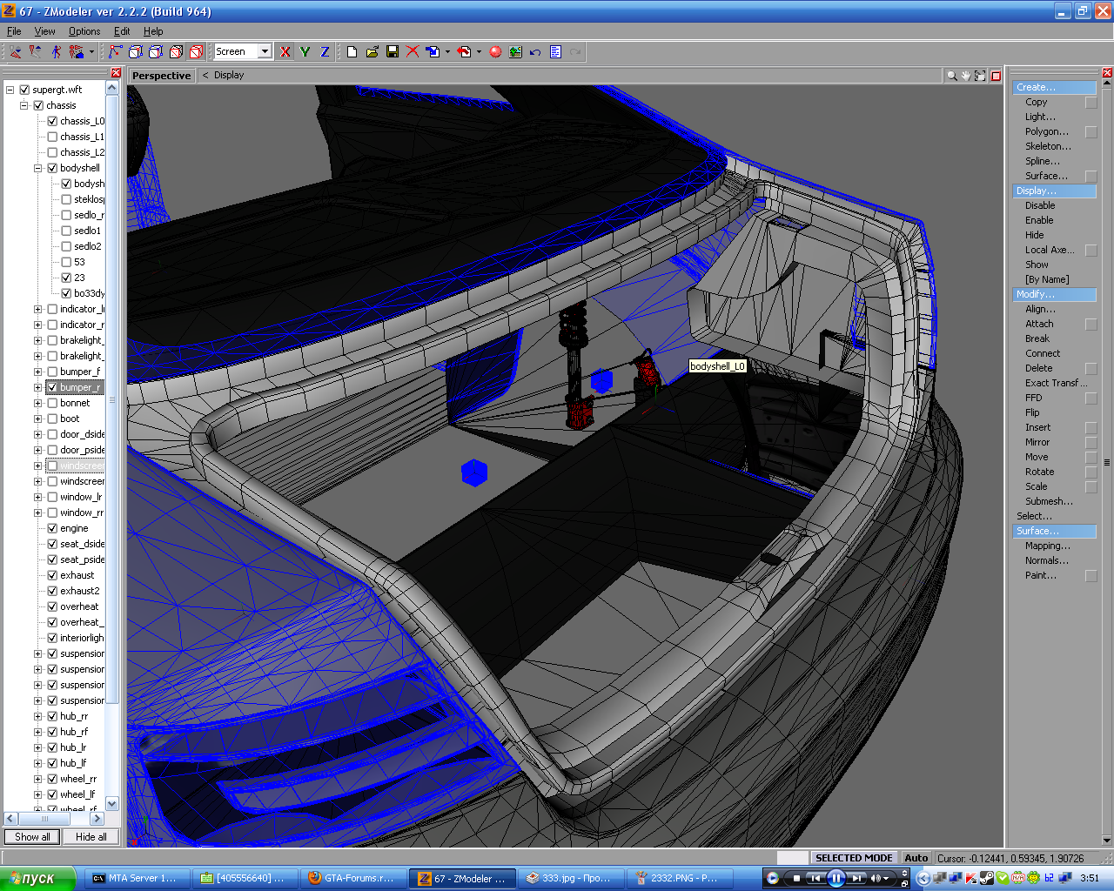
Task: Stop playback in the media player toolbar
Action: tap(796, 878)
